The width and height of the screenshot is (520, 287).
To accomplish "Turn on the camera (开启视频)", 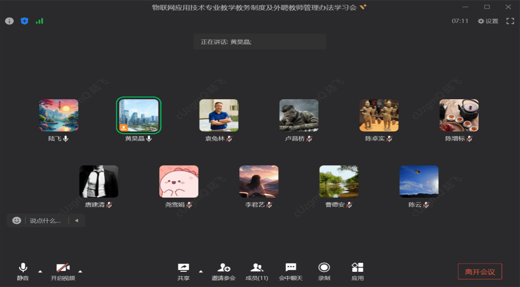I will tap(63, 271).
